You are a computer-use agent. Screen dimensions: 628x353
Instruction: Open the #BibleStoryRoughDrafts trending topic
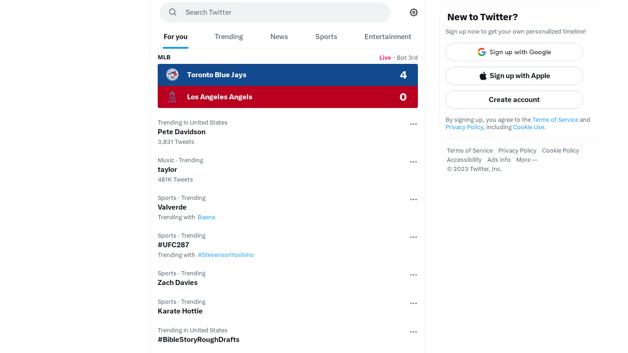288,335
